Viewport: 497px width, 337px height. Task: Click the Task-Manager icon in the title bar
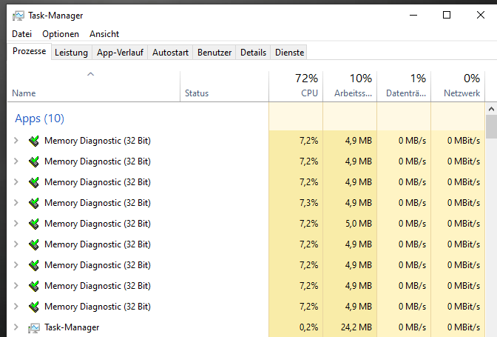[x=18, y=16]
